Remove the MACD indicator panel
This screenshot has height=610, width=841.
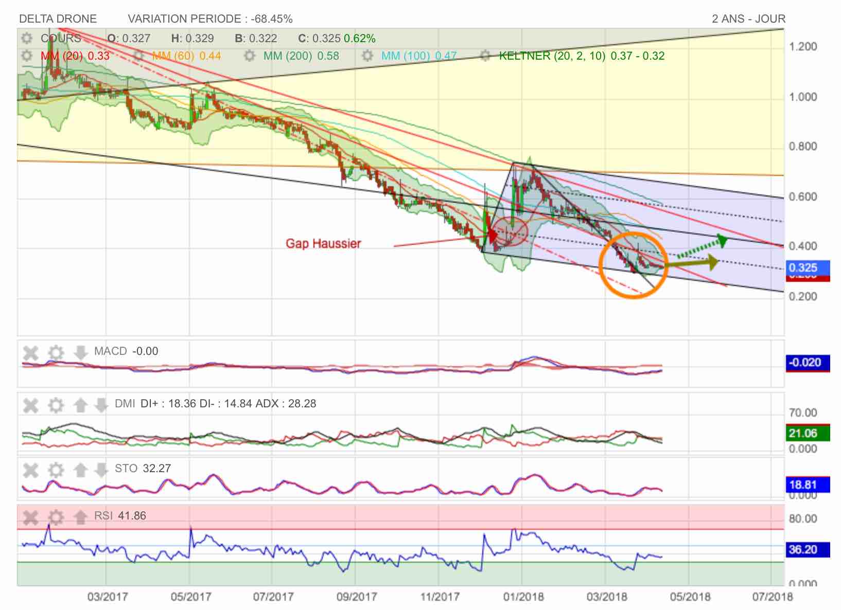pos(31,353)
